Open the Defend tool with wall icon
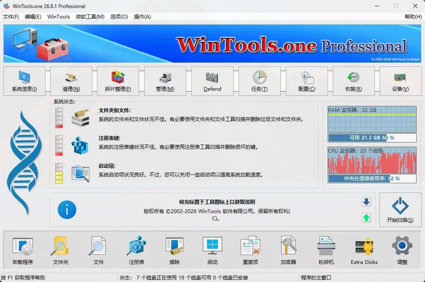The height and width of the screenshot is (282, 425). click(212, 81)
